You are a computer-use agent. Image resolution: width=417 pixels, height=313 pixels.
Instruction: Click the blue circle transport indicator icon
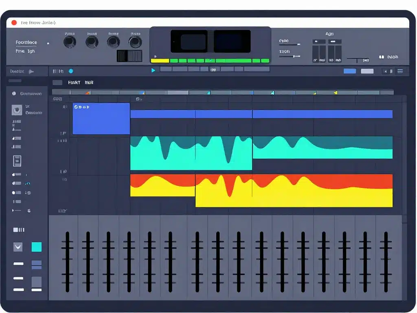click(70, 71)
